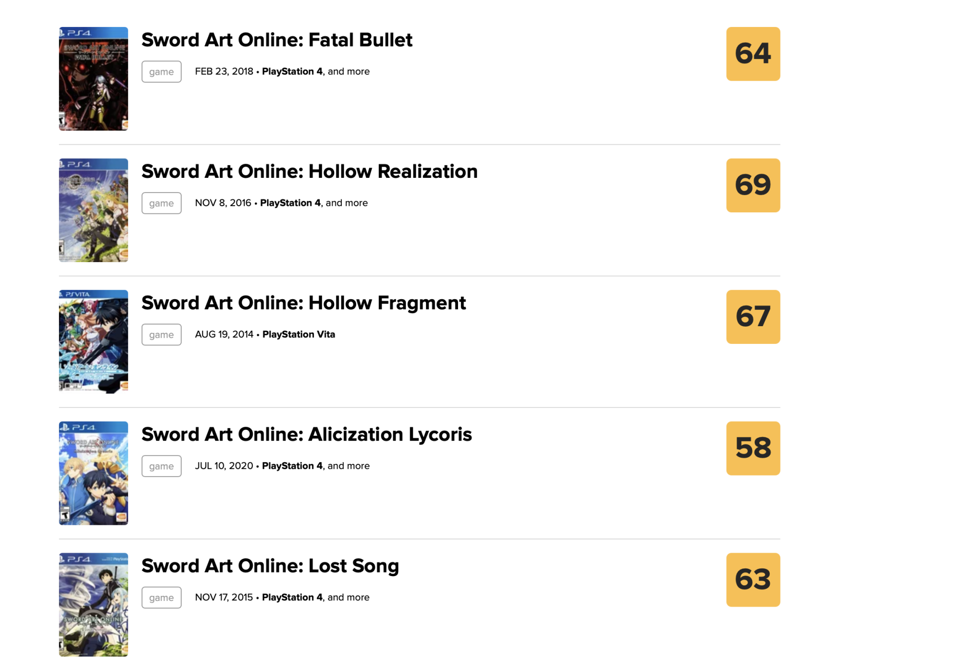Open Sword Art Online: Lost Song title
Viewport: 975px width, 665px height.
click(x=270, y=566)
